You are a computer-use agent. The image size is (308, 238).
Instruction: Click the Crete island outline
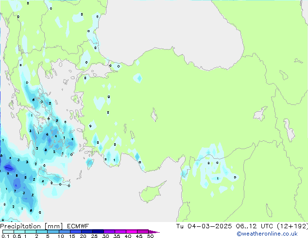pos(53,178)
